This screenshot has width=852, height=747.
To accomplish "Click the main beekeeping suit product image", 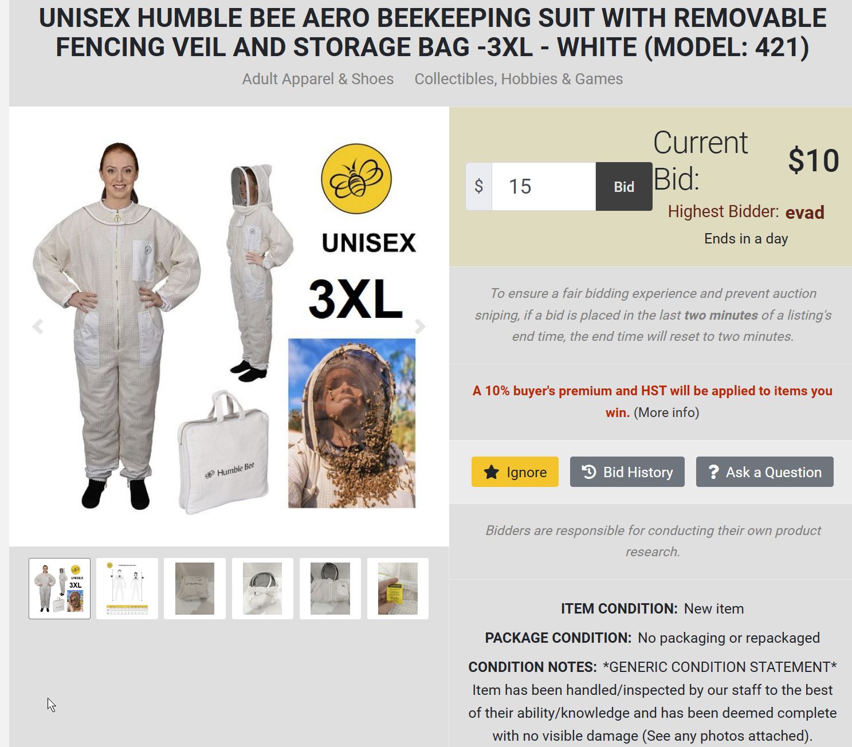I will (x=229, y=327).
